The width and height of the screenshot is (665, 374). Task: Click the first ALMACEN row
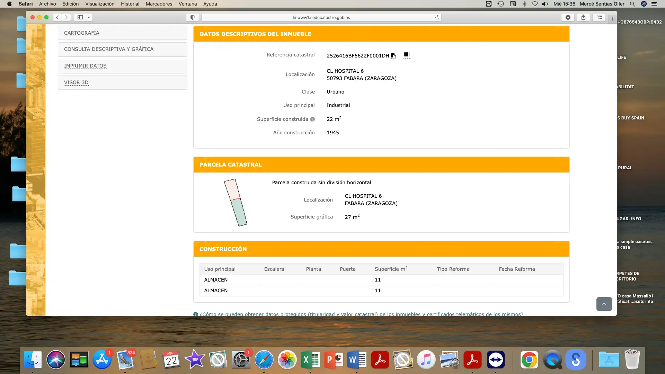point(381,280)
